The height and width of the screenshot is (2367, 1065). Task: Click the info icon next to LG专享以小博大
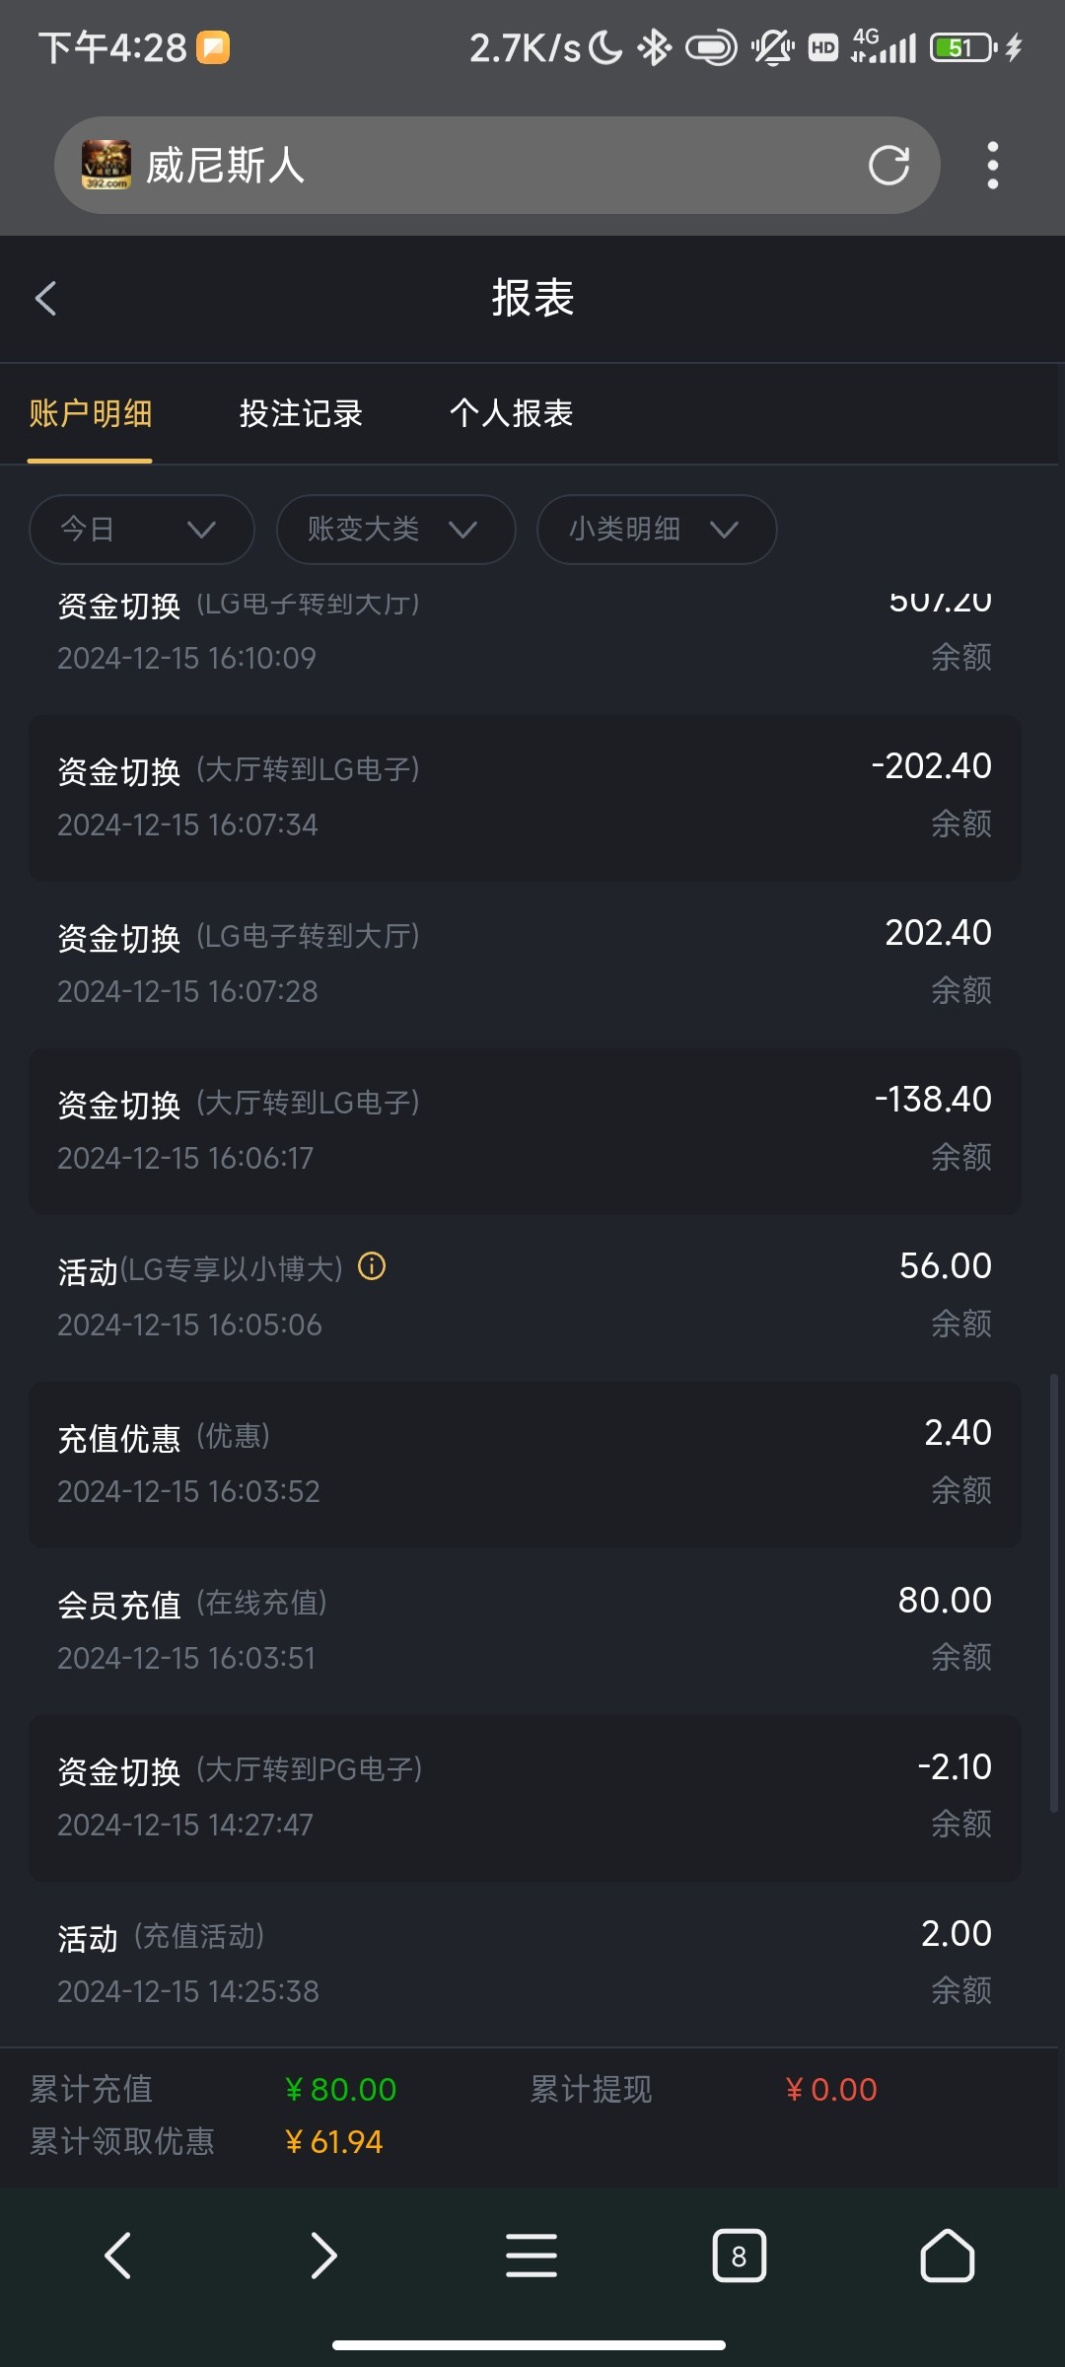pos(372,1266)
